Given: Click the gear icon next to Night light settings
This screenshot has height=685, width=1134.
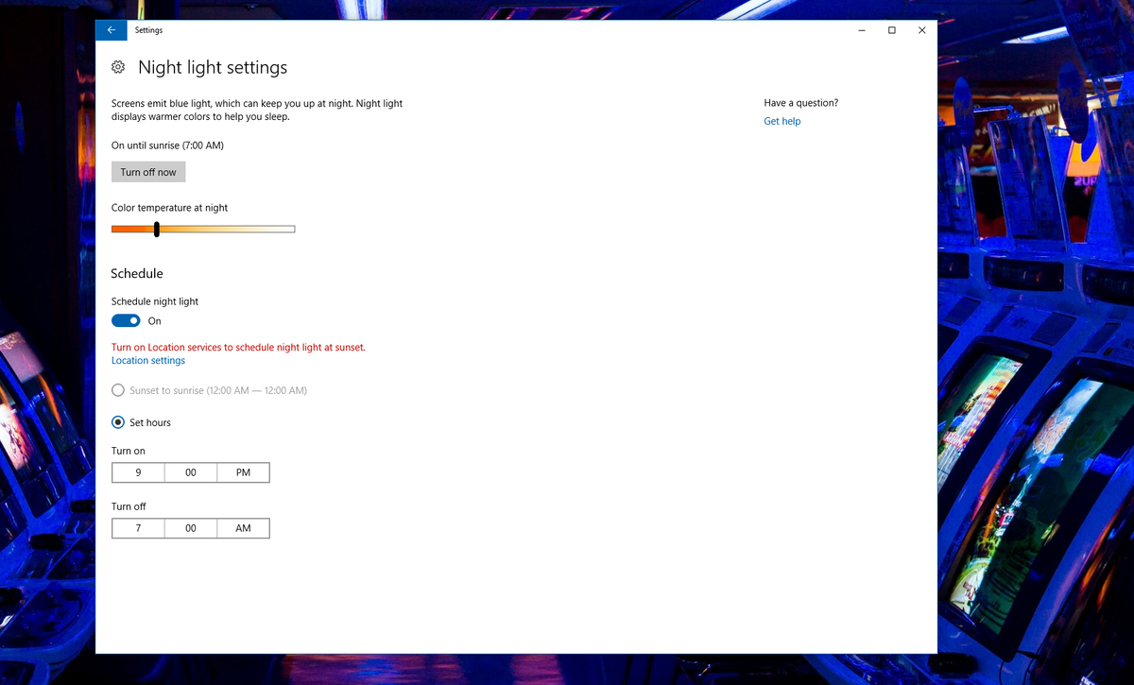Looking at the screenshot, I should coord(117,66).
